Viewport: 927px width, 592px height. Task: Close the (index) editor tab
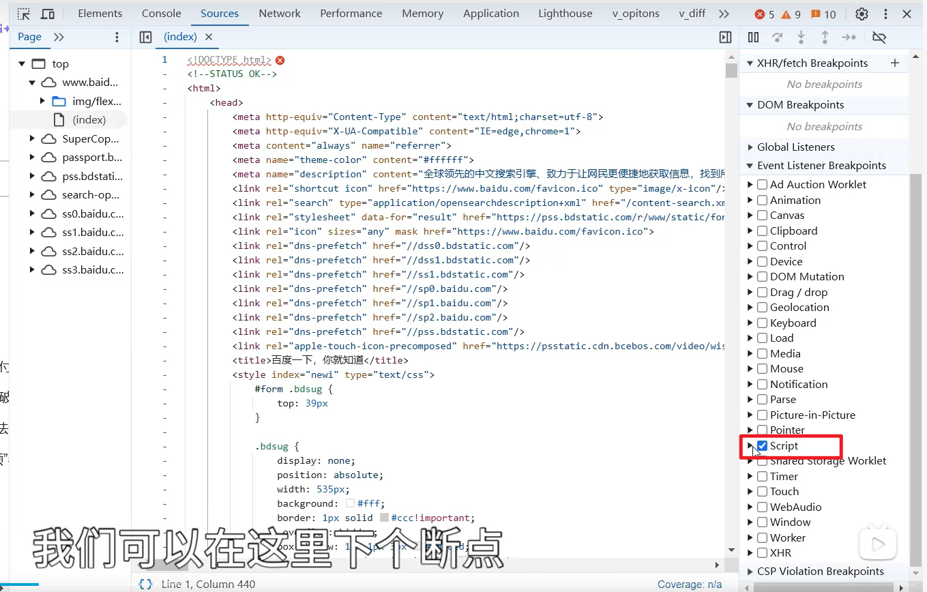coord(209,38)
